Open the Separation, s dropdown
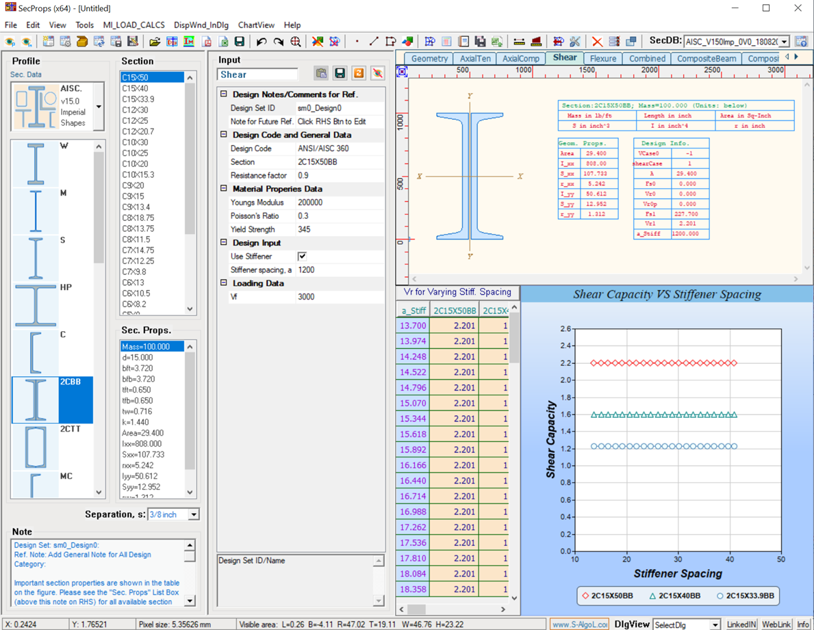814x630 pixels. pyautogui.click(x=194, y=514)
